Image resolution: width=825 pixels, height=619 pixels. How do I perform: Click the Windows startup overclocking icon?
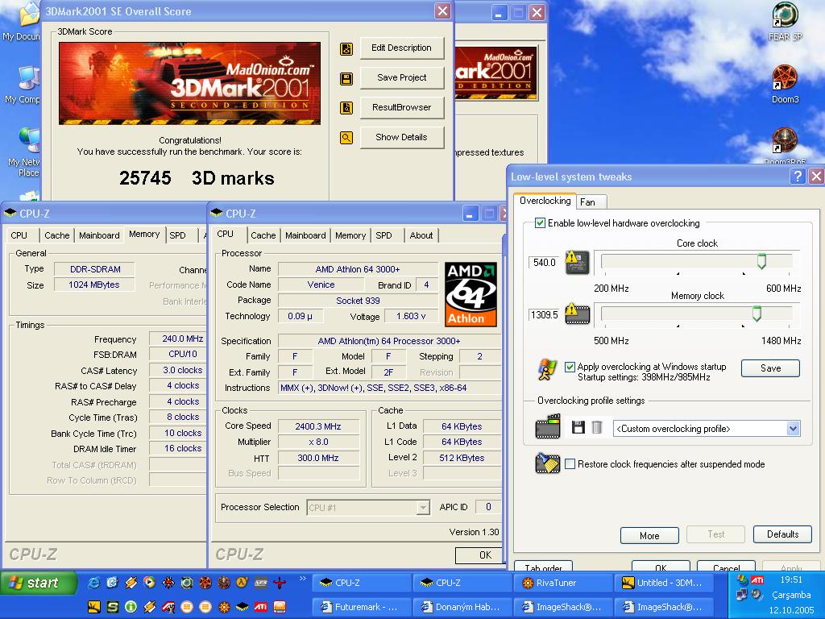coord(547,370)
